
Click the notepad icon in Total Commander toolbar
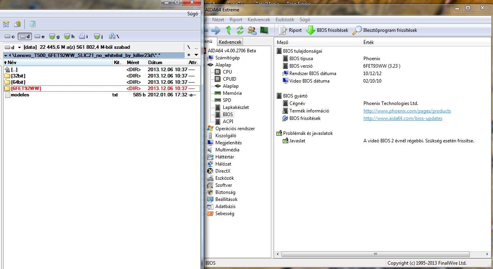tap(32, 24)
